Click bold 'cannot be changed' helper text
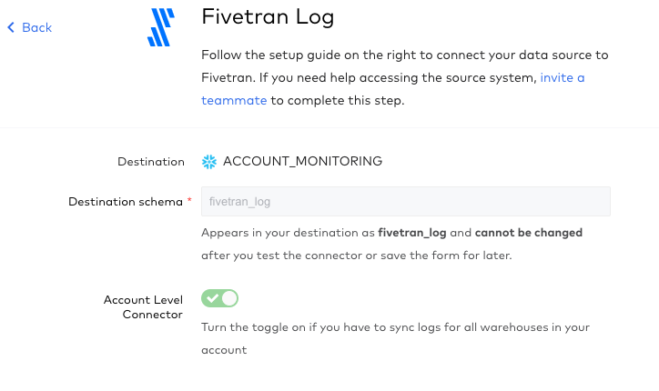The image size is (659, 391). click(x=529, y=233)
